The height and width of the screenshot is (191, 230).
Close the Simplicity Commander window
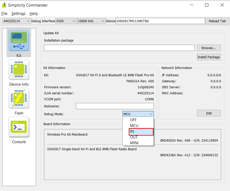[x=222, y=5]
